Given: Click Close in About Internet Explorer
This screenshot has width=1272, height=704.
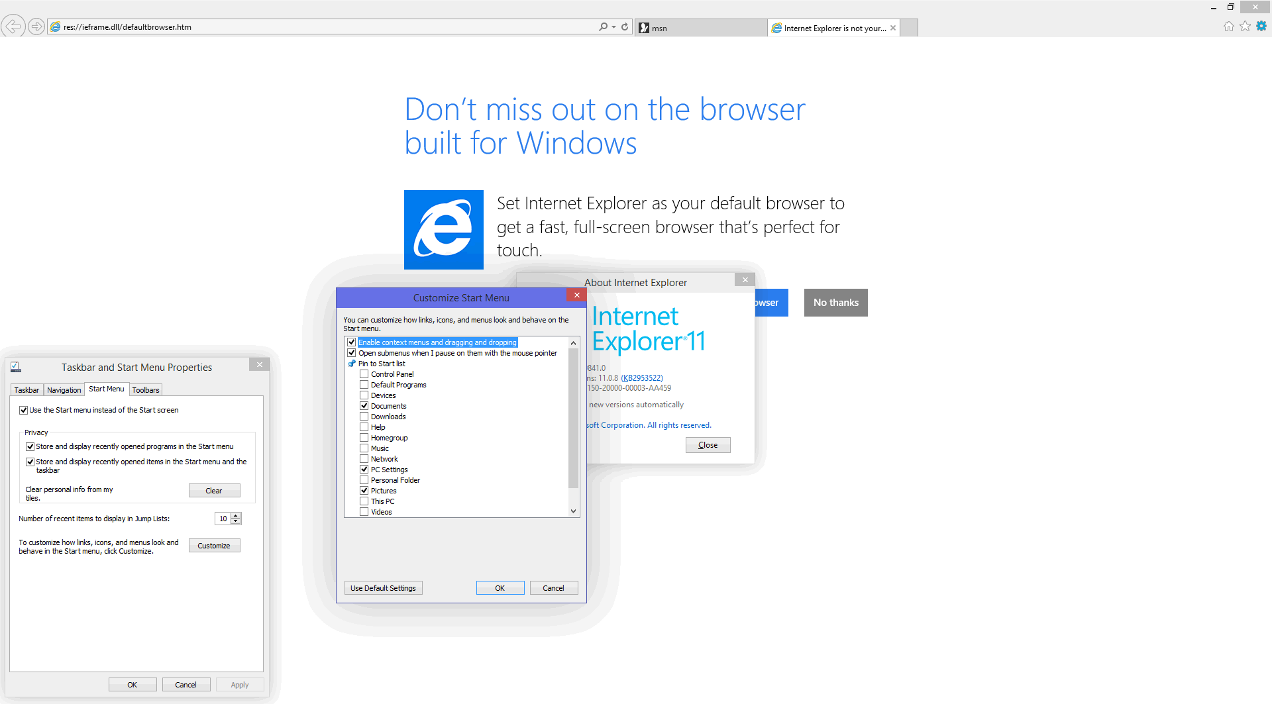Looking at the screenshot, I should [x=708, y=445].
